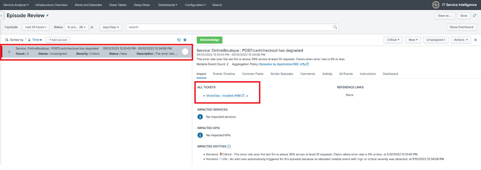The height and width of the screenshot is (170, 481).
Task: Click the Show Dashboard button
Action: [461, 27]
